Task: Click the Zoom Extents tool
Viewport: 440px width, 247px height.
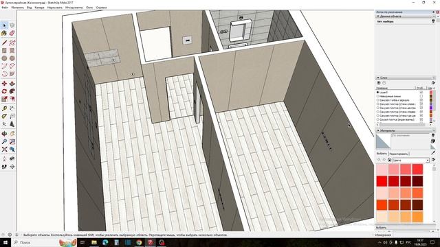Action: [4, 150]
